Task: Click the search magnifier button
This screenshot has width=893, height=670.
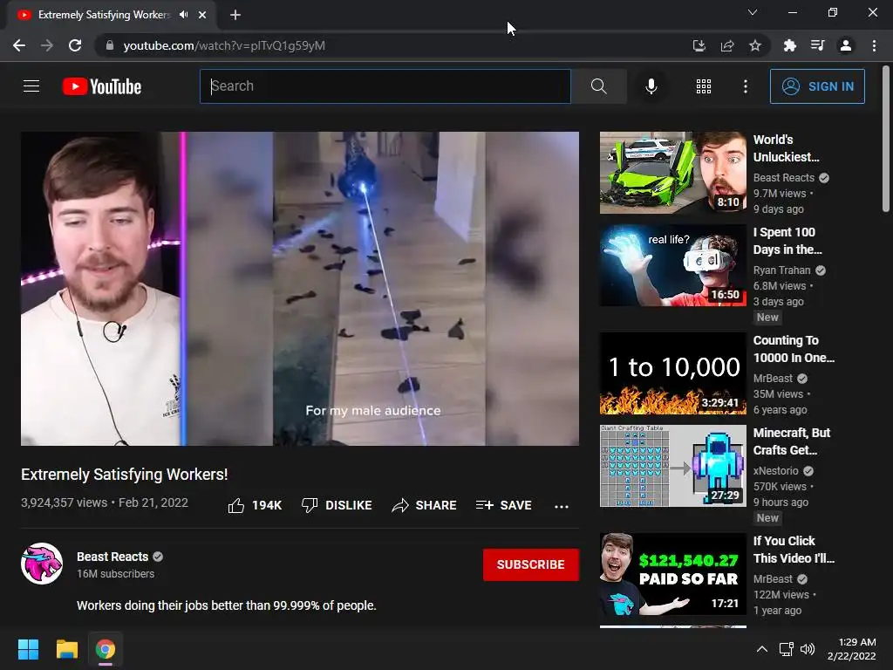Action: pyautogui.click(x=598, y=86)
